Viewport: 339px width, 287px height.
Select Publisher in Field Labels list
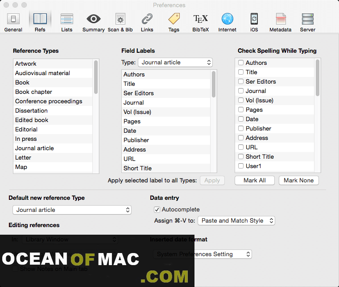click(166, 140)
